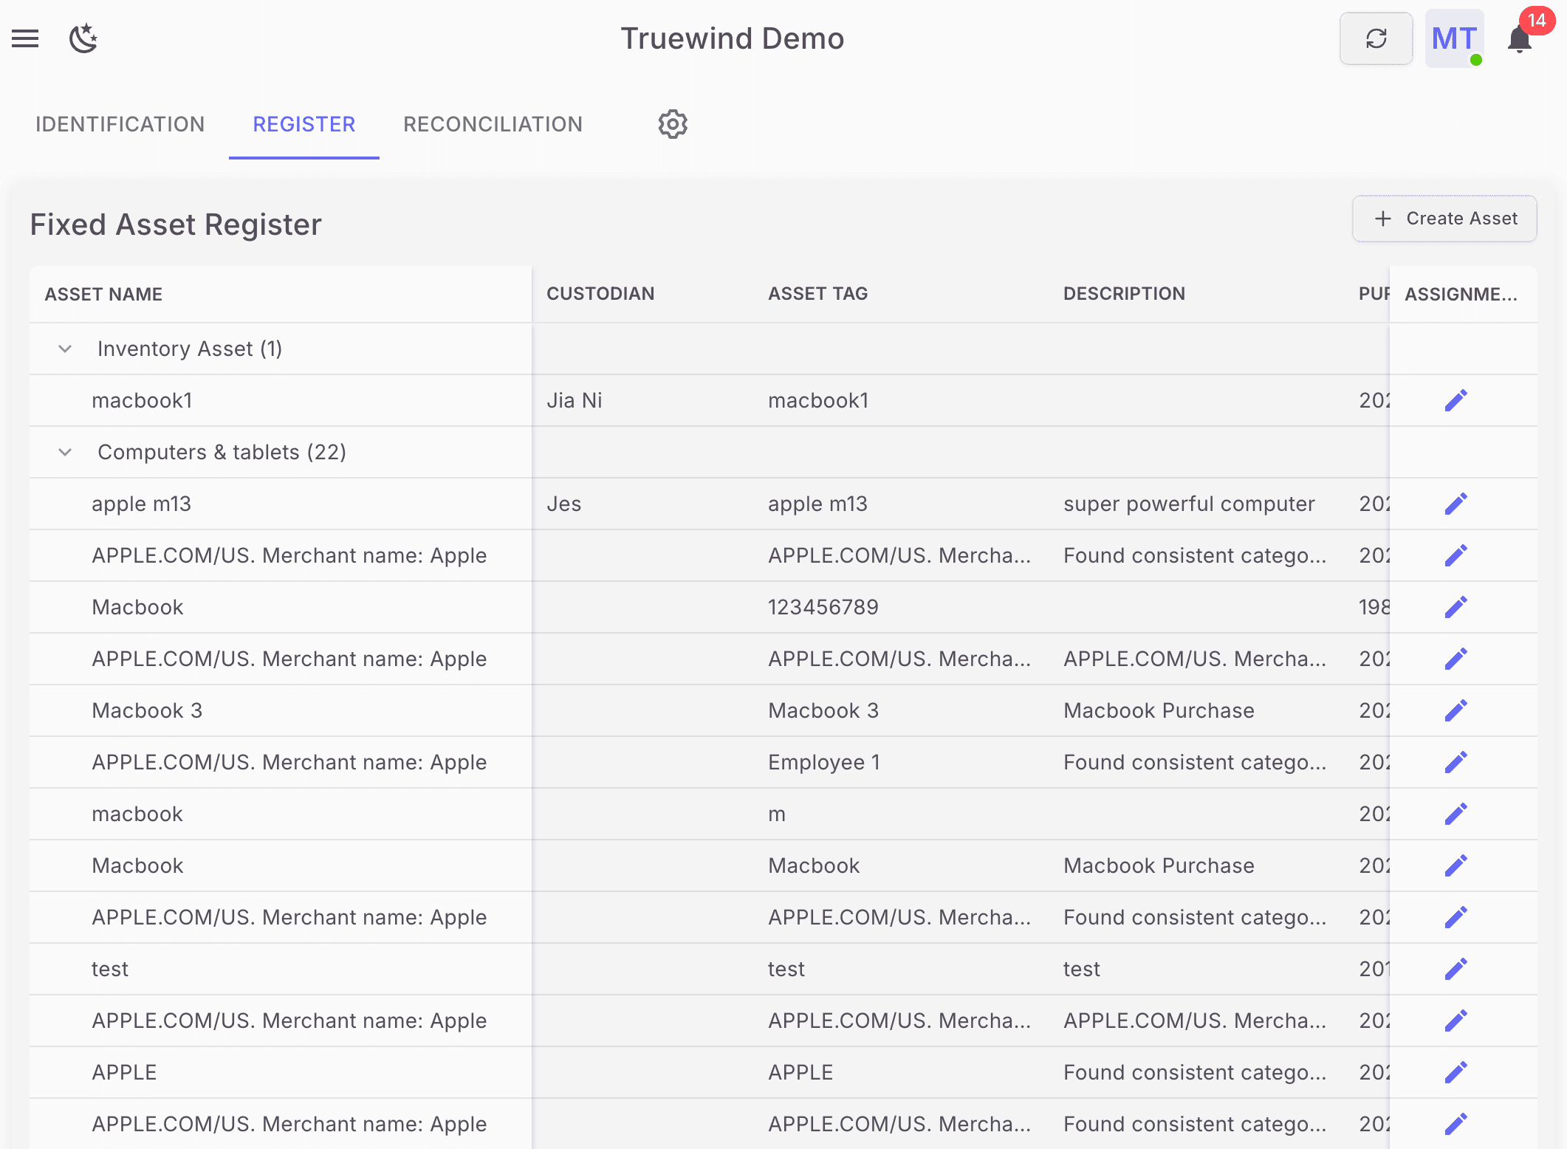This screenshot has width=1567, height=1149.
Task: Toggle dark mode with the moon icon
Action: (x=83, y=39)
